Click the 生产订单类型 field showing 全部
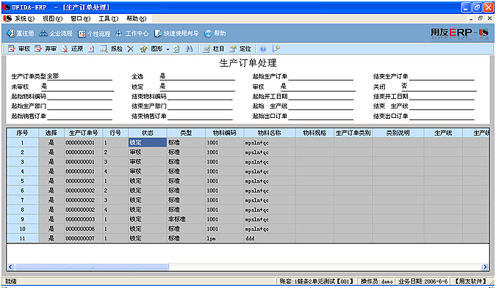The width and height of the screenshot is (496, 288). (x=79, y=77)
